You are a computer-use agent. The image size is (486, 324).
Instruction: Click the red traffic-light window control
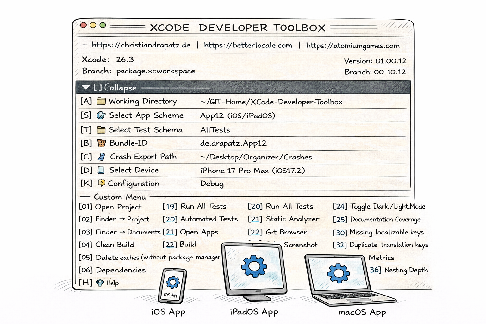click(84, 24)
